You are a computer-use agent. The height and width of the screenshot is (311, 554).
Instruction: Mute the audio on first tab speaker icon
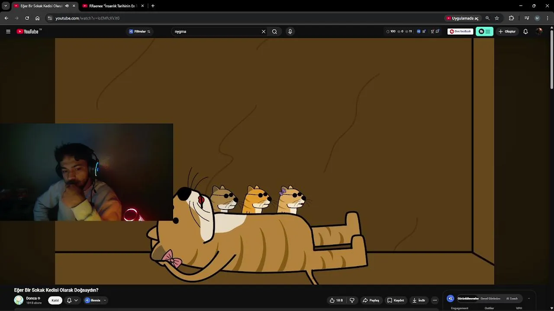(x=67, y=6)
